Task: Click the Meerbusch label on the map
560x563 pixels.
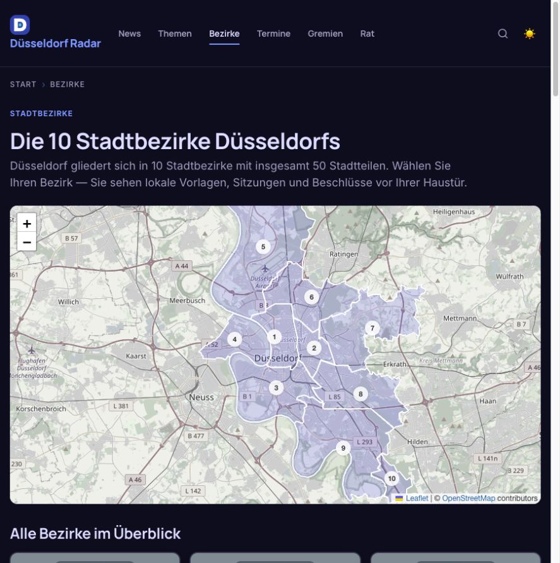Action: 188,301
